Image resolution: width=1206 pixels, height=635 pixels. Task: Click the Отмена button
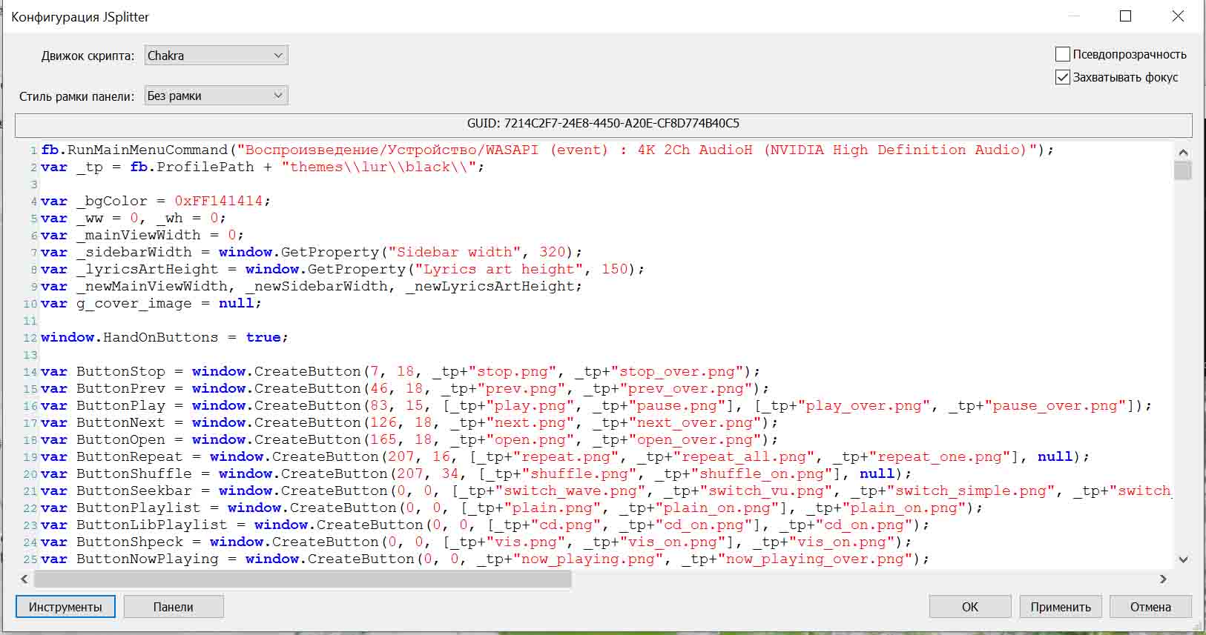click(x=1150, y=607)
